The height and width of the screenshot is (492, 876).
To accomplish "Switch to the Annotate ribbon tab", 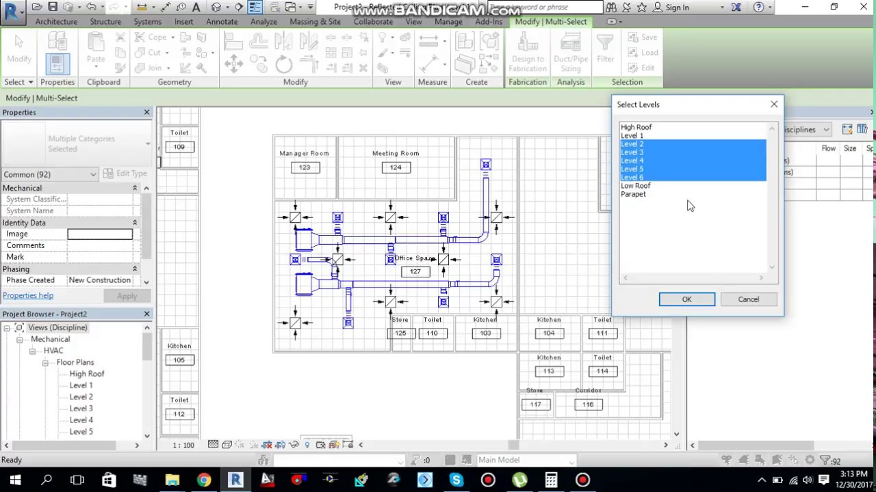I will tap(222, 22).
